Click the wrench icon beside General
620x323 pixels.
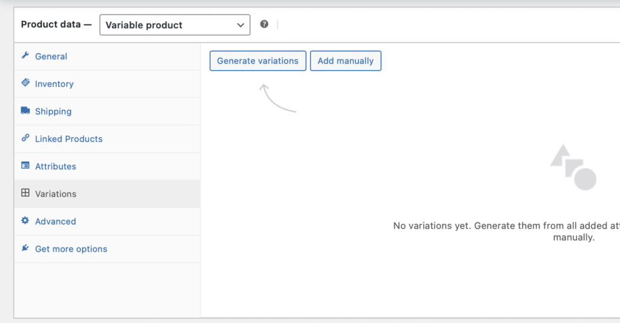[x=25, y=56]
